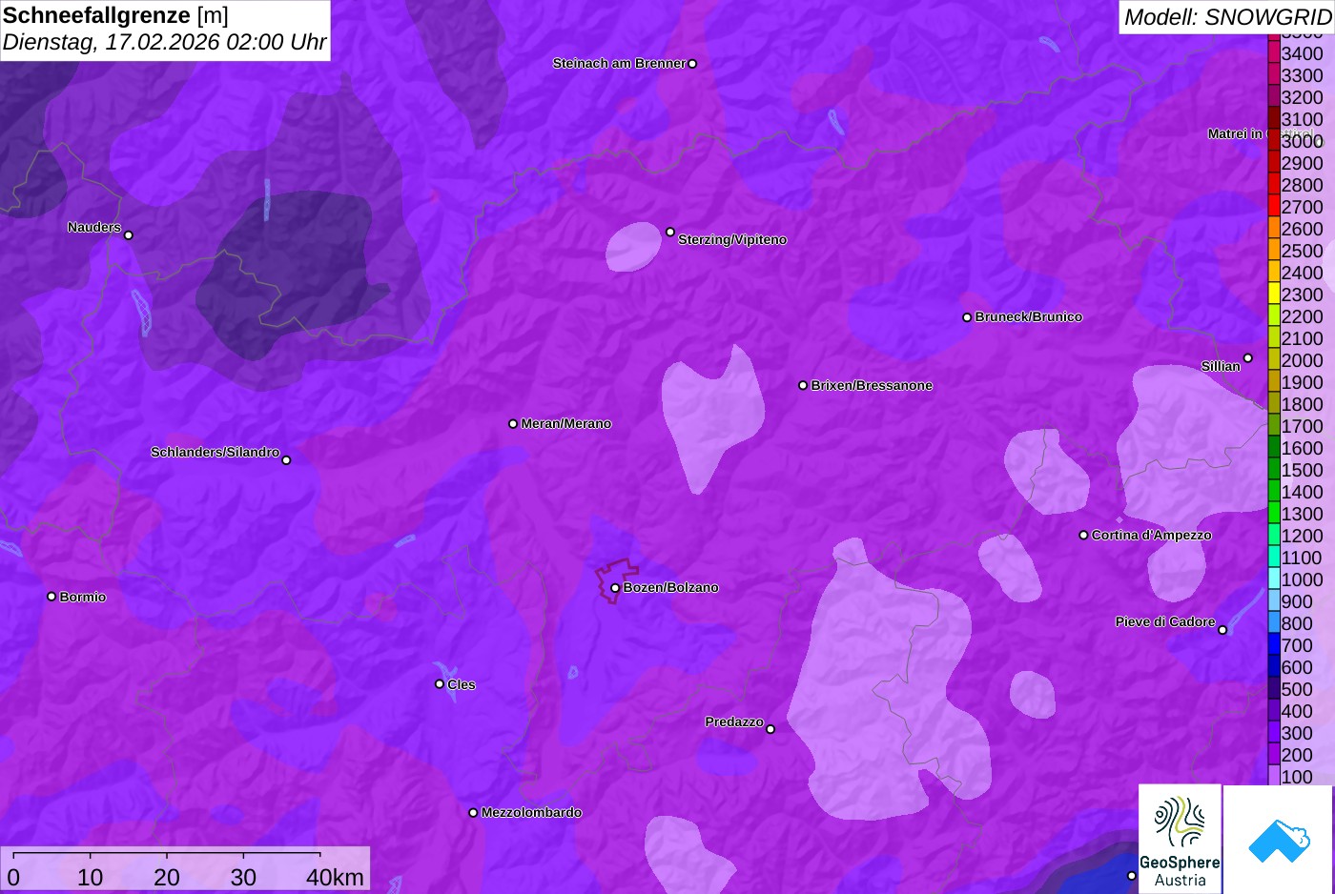Click the Brixen/Bressanone label text

(872, 386)
